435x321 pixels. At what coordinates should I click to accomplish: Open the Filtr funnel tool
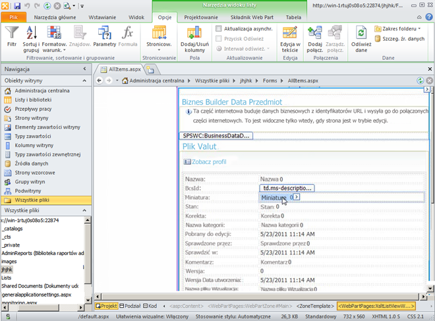click(12, 36)
